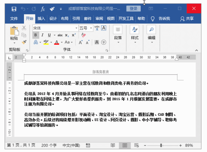Viewport: 207px width, 152px height.
Task: Expand the font name dropdown arrow
Action: click(76, 28)
